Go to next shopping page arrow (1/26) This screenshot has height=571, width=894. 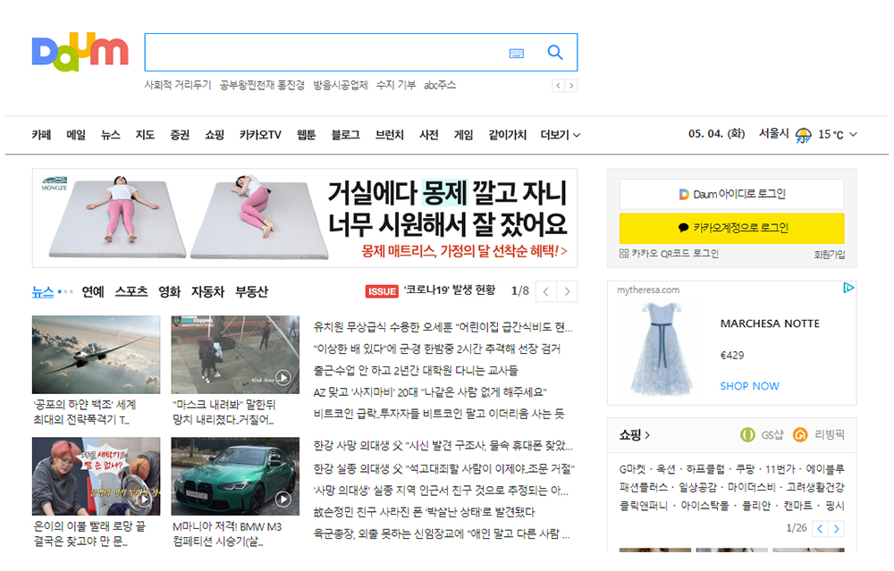coord(837,529)
